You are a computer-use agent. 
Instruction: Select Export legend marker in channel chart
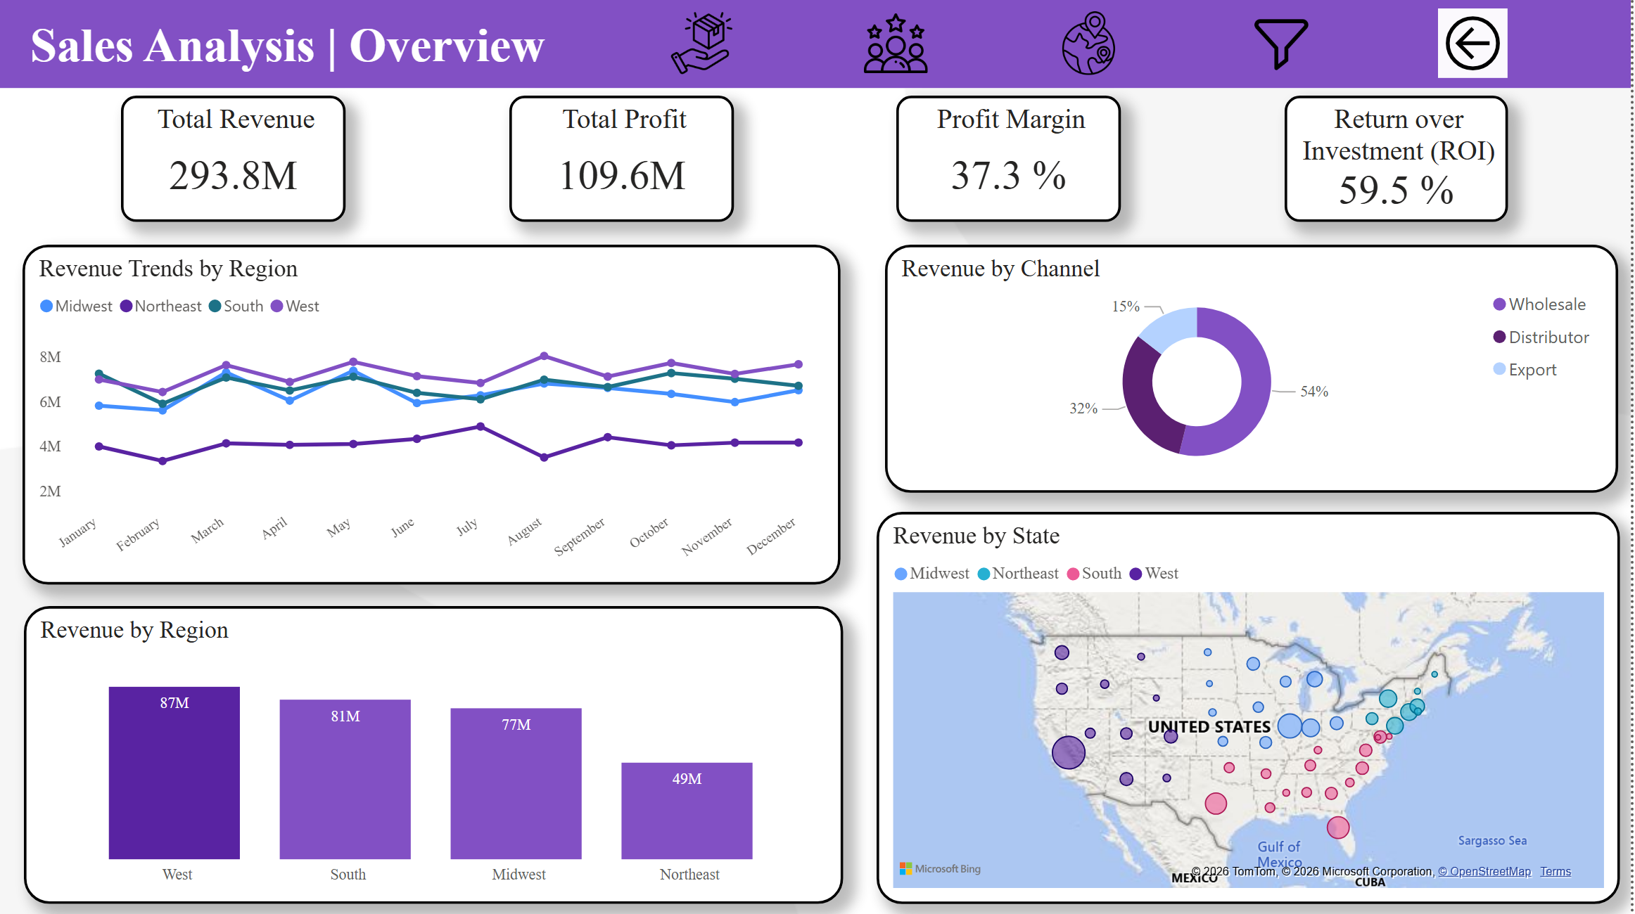(1499, 370)
